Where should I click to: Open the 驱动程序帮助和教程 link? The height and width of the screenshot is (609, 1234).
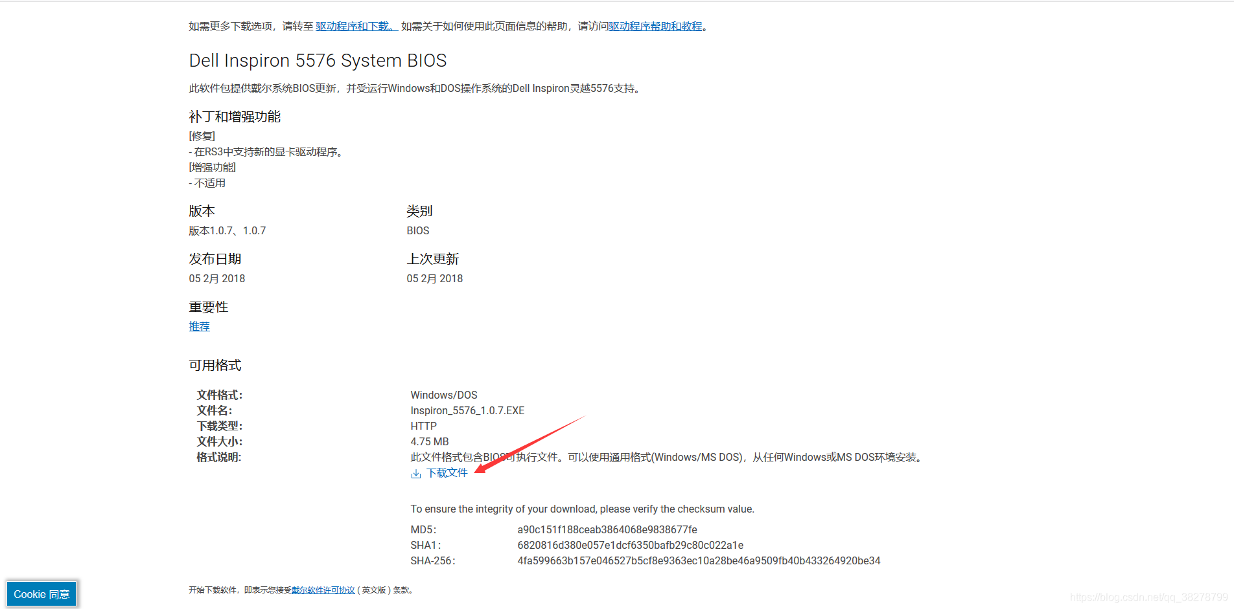click(x=655, y=27)
